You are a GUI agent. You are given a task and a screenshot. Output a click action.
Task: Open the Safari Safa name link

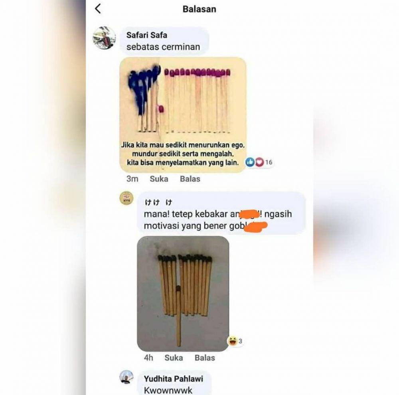[x=146, y=35]
